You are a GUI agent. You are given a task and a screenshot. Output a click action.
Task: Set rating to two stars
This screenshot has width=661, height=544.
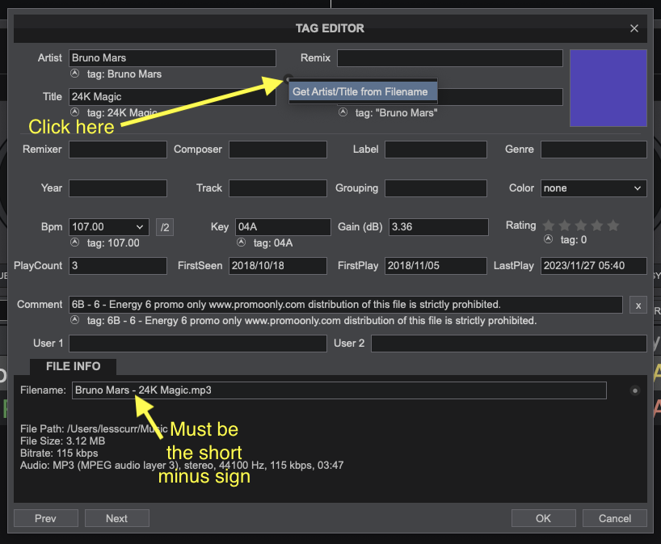[x=565, y=226]
